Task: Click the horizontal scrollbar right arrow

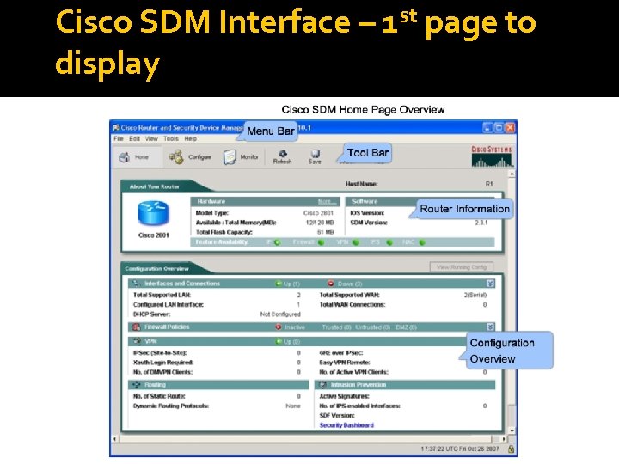Action: click(504, 439)
